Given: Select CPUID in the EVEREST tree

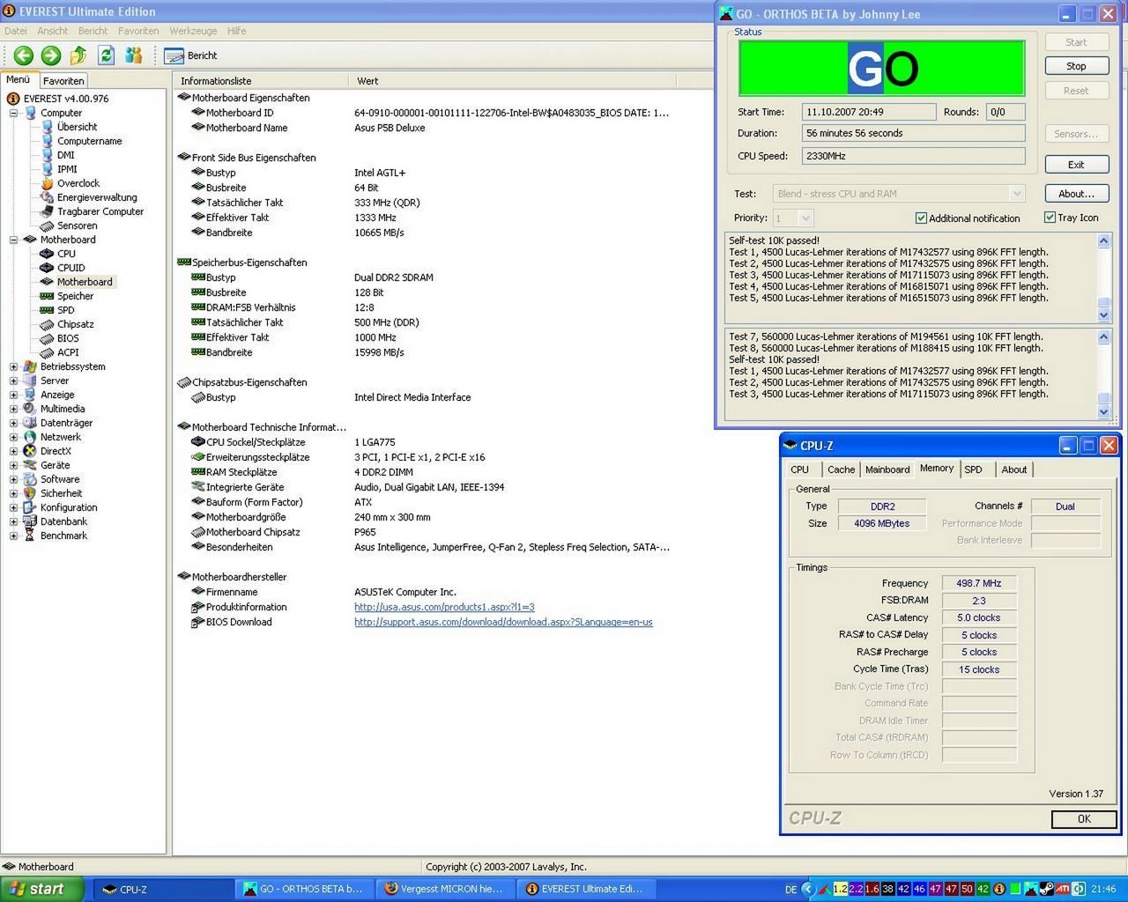Looking at the screenshot, I should click(70, 268).
